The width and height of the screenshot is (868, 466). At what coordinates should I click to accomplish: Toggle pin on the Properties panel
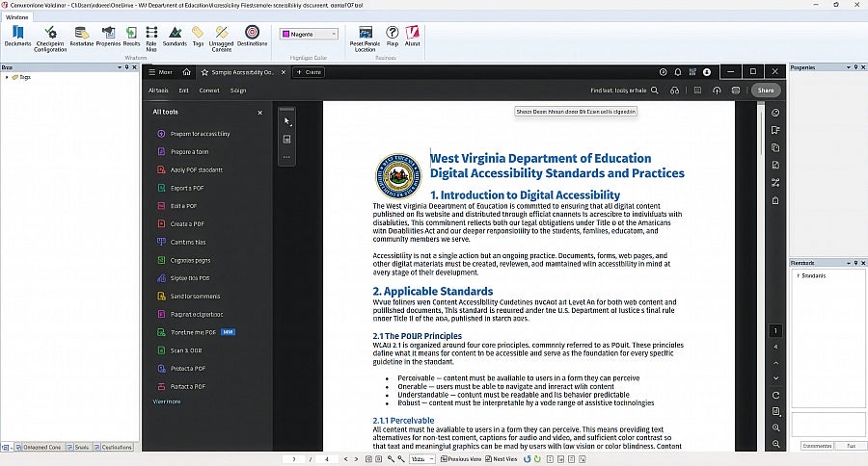click(x=855, y=67)
